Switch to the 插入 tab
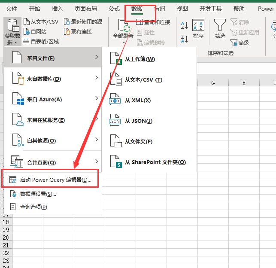The height and width of the screenshot is (268, 276). pos(58,9)
